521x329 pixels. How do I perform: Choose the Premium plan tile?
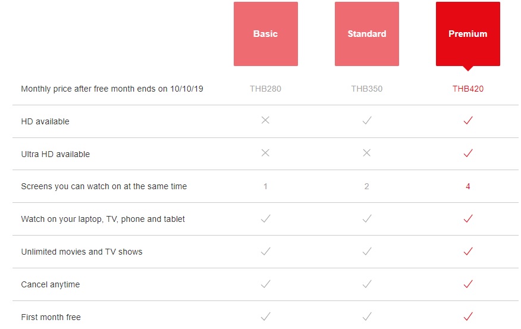click(x=468, y=34)
